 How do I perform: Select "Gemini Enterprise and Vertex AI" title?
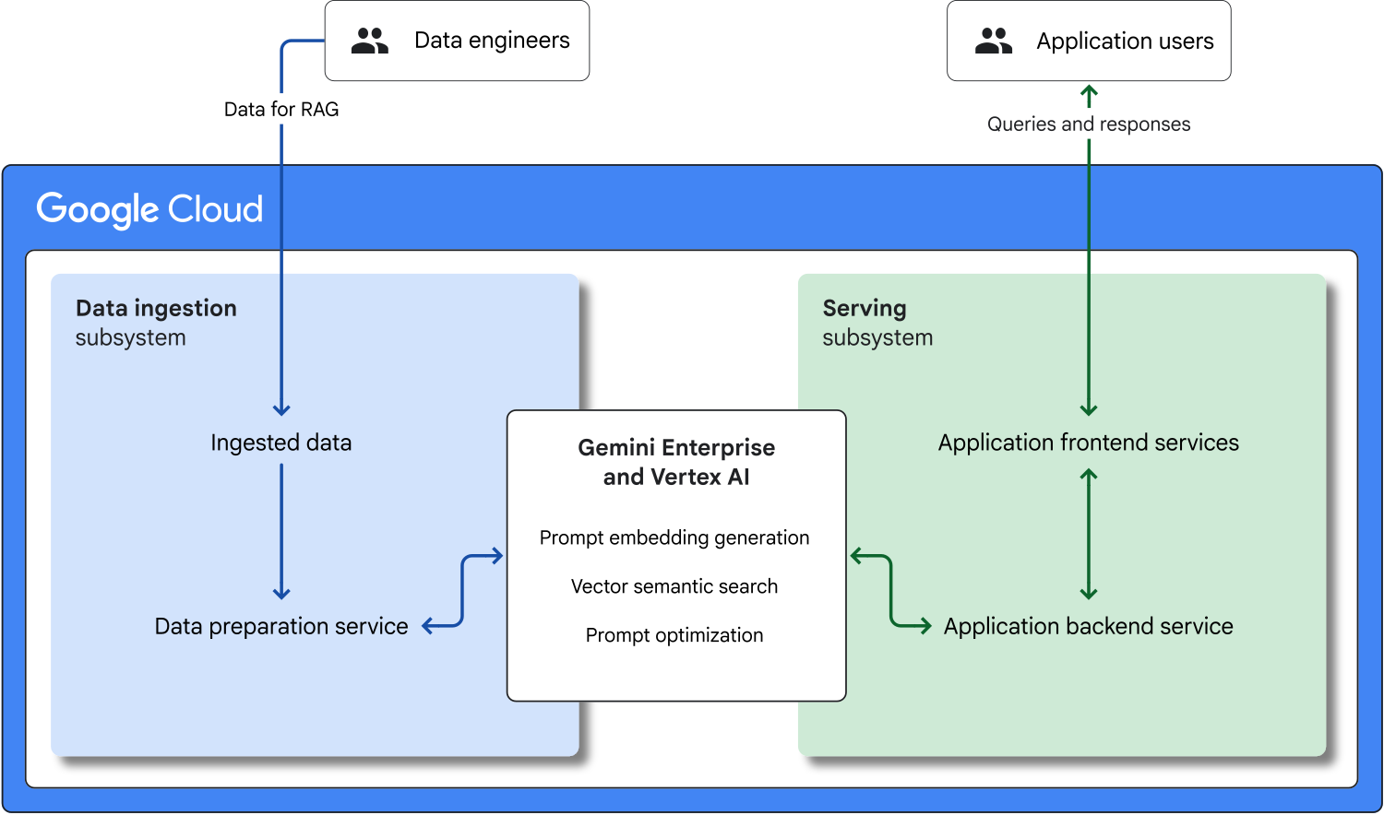pos(676,462)
